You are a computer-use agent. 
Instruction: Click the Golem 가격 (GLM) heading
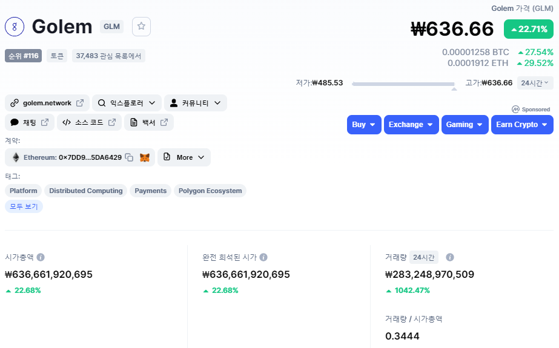pos(522,8)
